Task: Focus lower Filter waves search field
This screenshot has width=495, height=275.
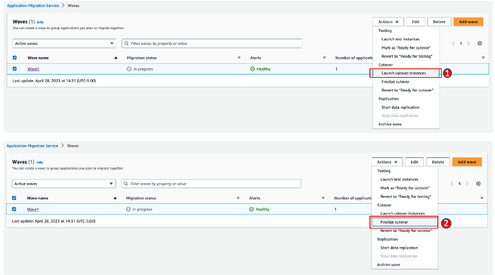Action: pyautogui.click(x=211, y=184)
